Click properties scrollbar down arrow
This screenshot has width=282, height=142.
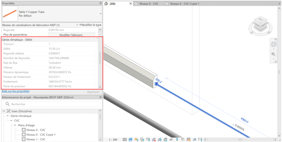pos(100,87)
